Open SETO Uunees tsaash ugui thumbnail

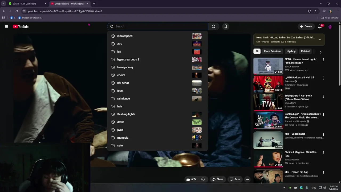coord(268,66)
